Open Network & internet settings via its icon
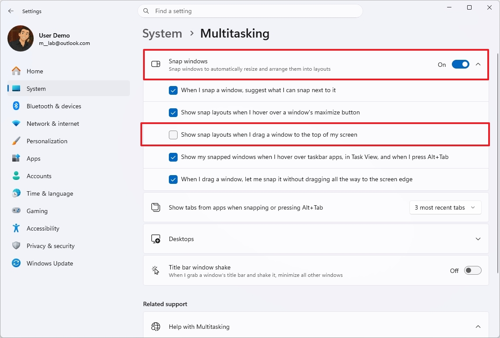Viewport: 500px width, 338px height. pos(16,123)
